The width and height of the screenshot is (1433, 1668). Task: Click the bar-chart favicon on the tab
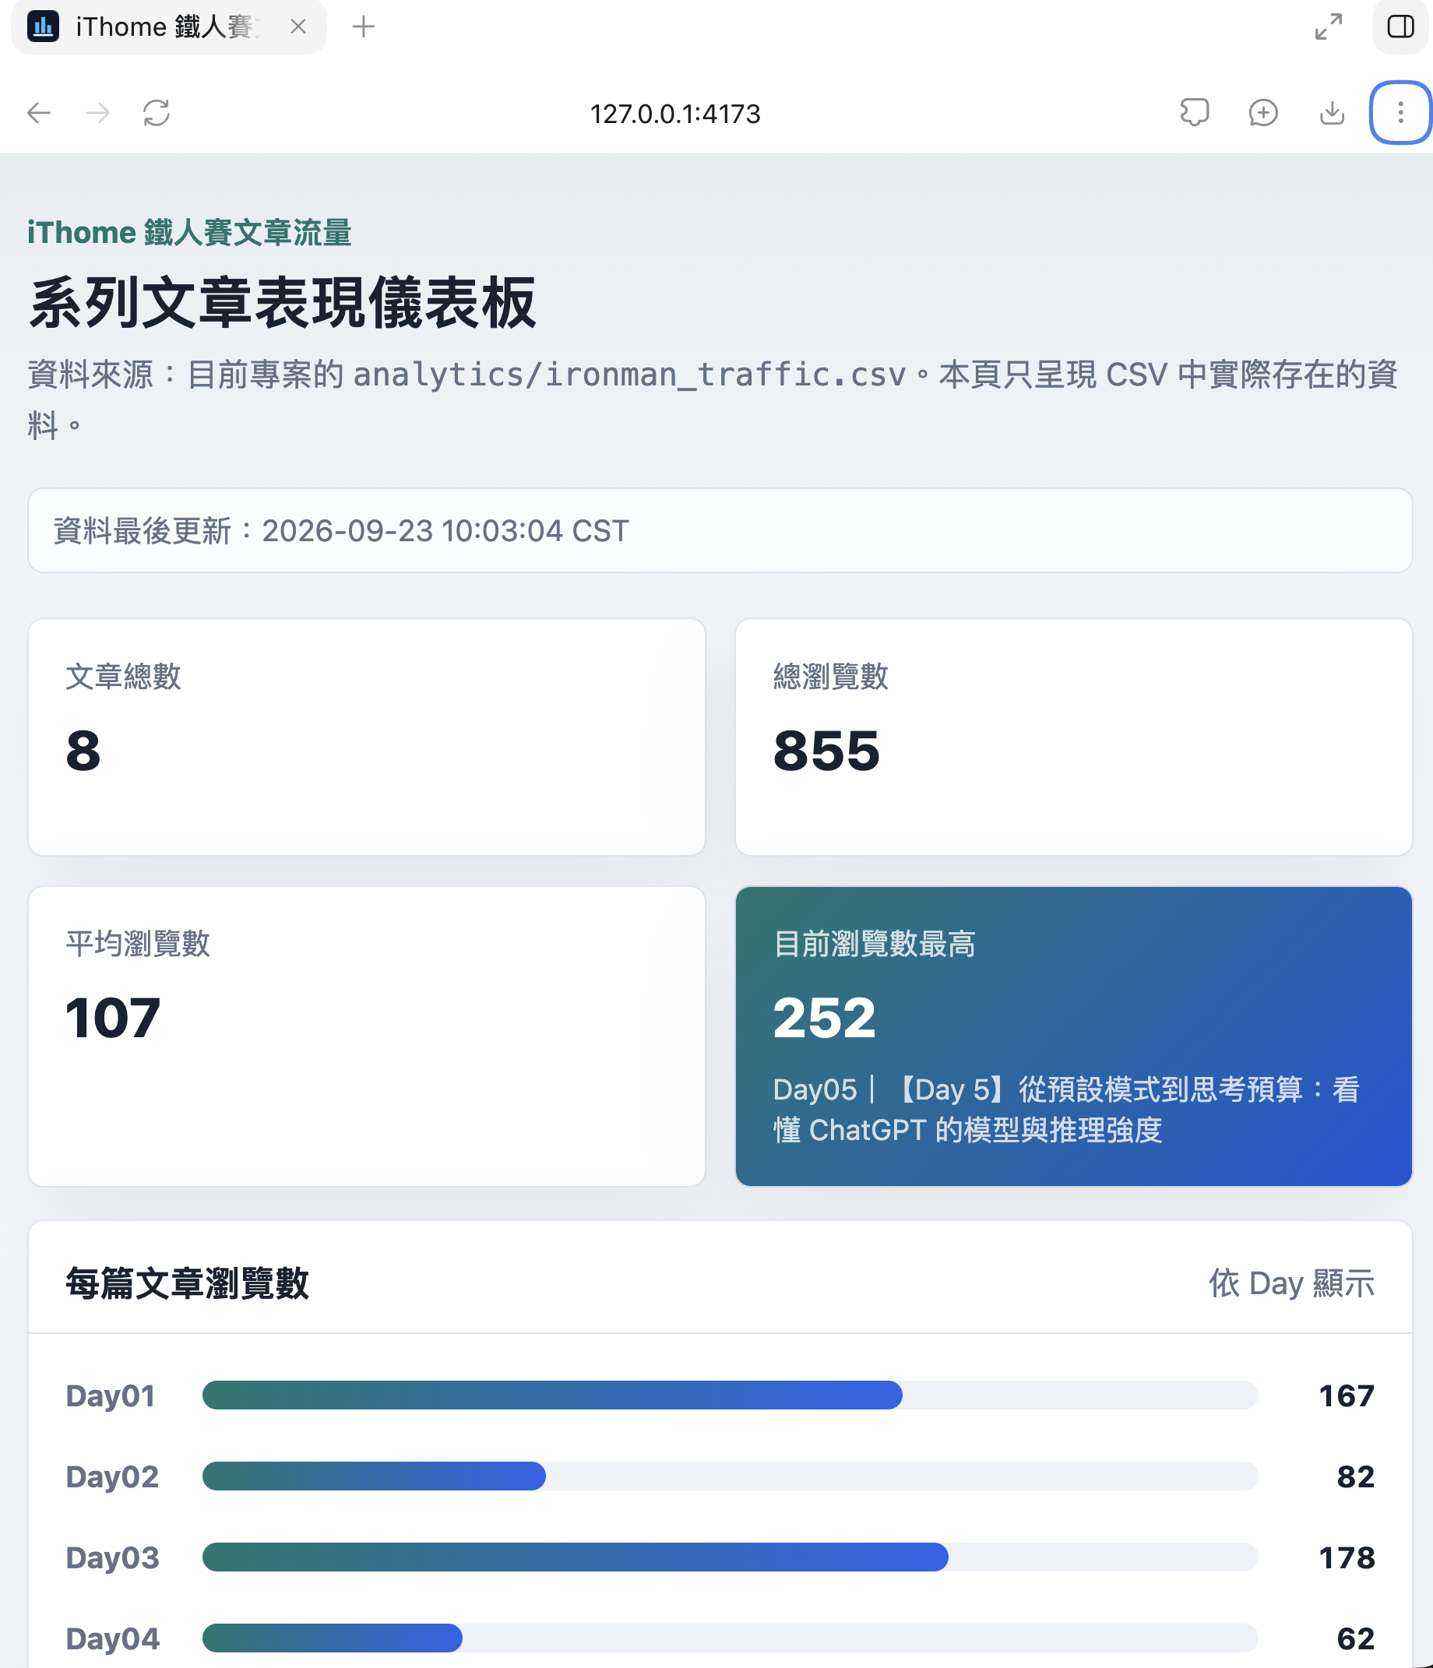[x=44, y=26]
